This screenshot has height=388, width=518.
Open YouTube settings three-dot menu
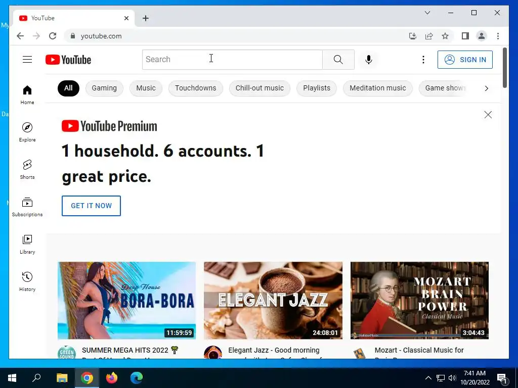click(x=423, y=60)
